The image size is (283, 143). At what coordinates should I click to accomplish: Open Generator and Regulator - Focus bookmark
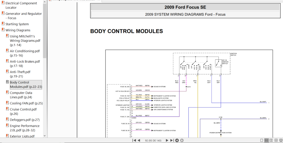23,16
